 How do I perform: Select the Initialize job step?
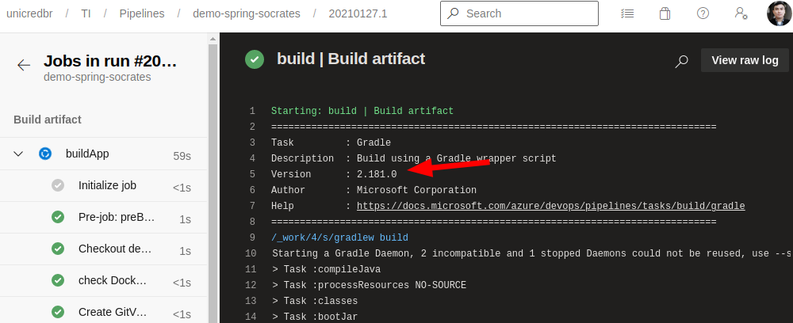click(x=103, y=186)
